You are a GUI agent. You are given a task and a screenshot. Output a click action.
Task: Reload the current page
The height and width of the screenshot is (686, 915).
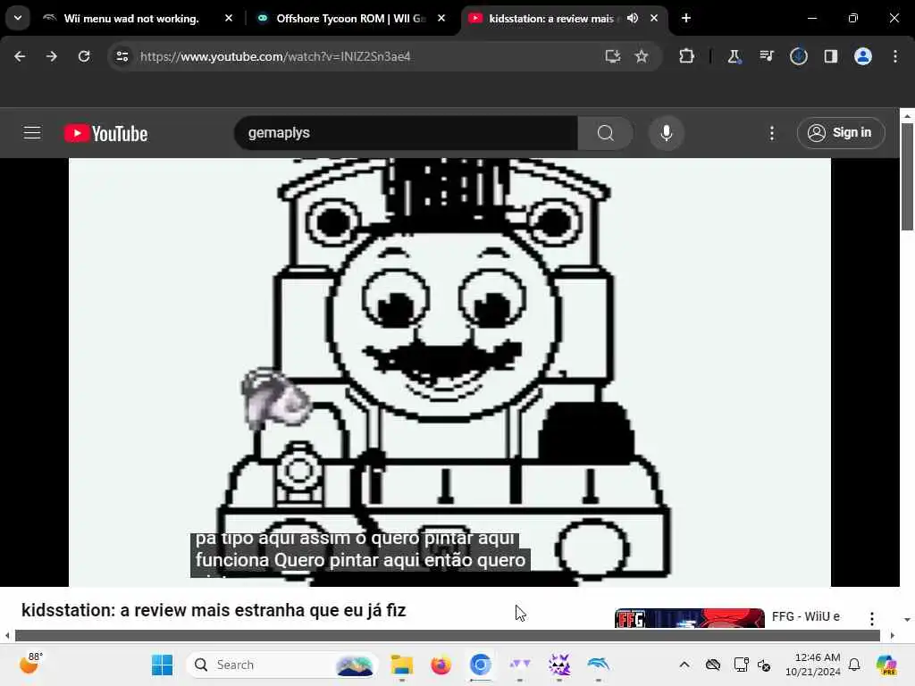(84, 56)
